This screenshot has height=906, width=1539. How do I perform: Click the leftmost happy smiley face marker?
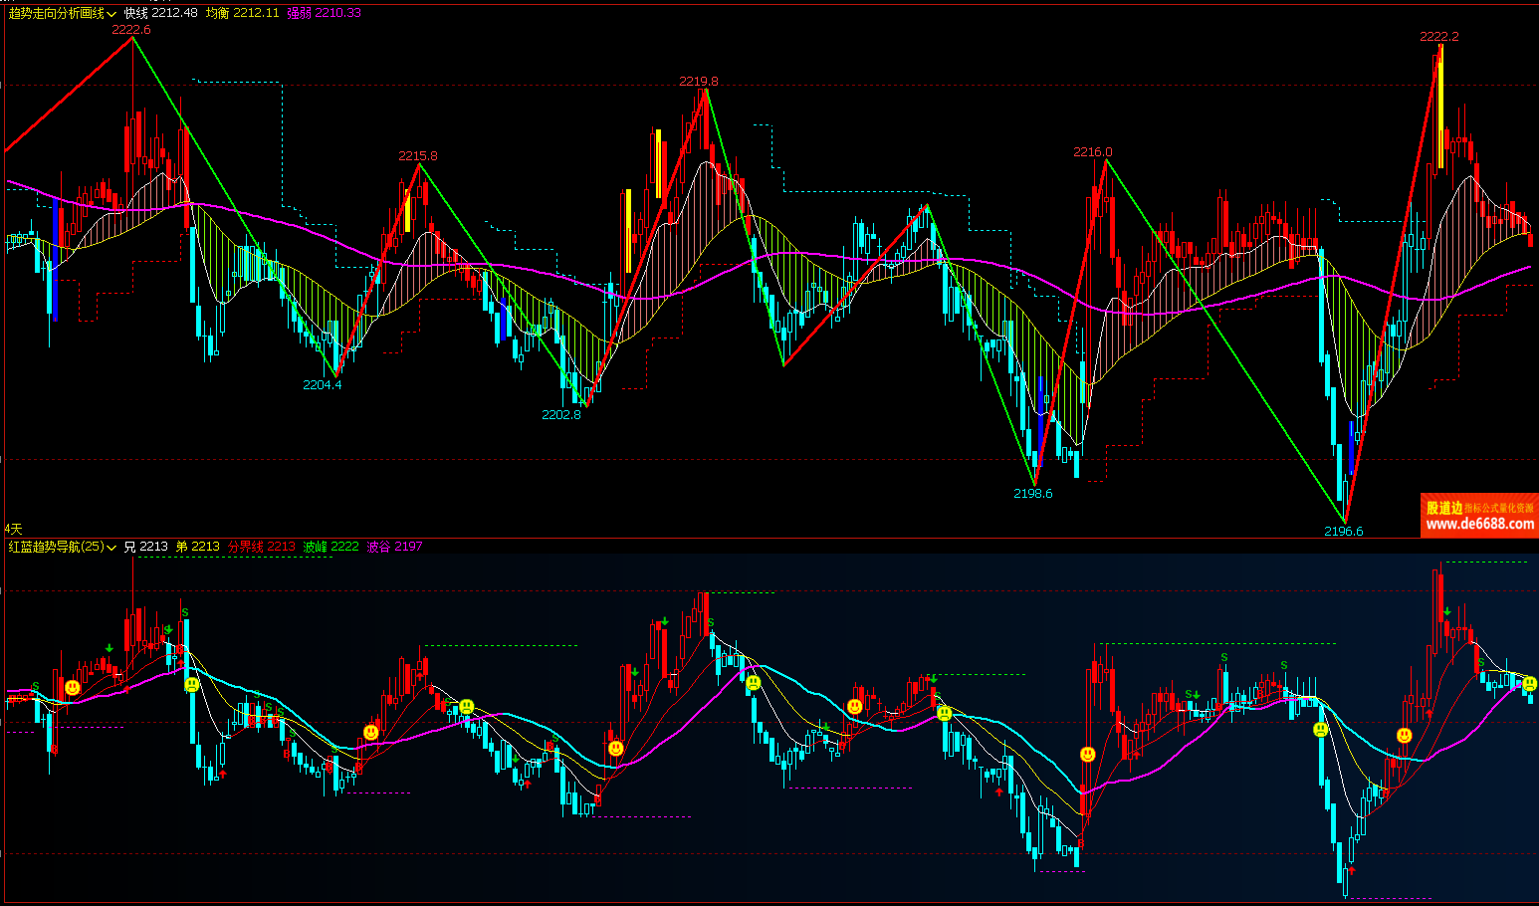(x=72, y=688)
